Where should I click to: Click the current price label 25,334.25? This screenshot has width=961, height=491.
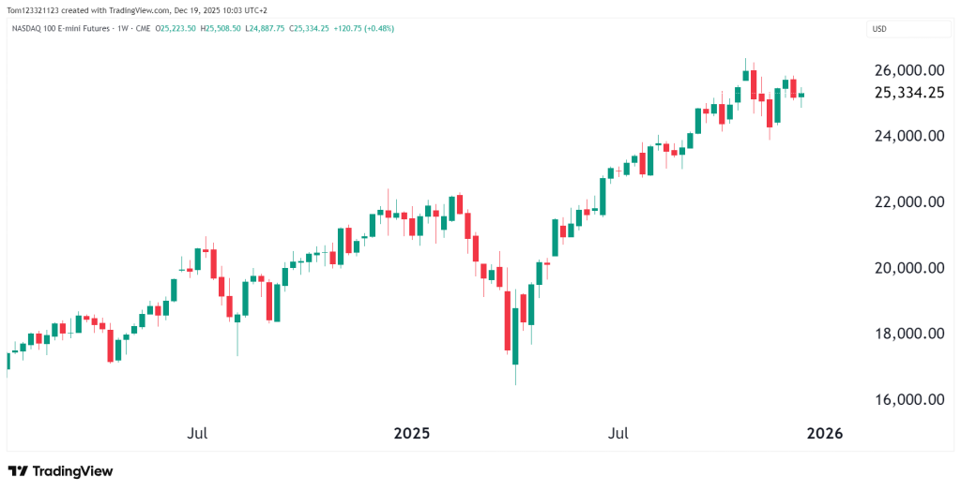[x=908, y=92]
